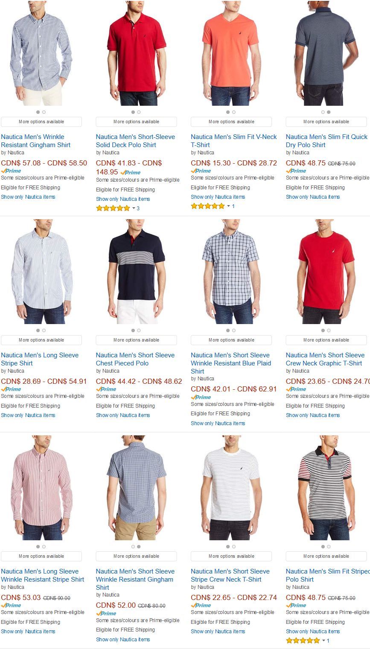Click the 3 reviews count for Solid Deck Polo
Screen dimensions: 370x649
(138, 208)
